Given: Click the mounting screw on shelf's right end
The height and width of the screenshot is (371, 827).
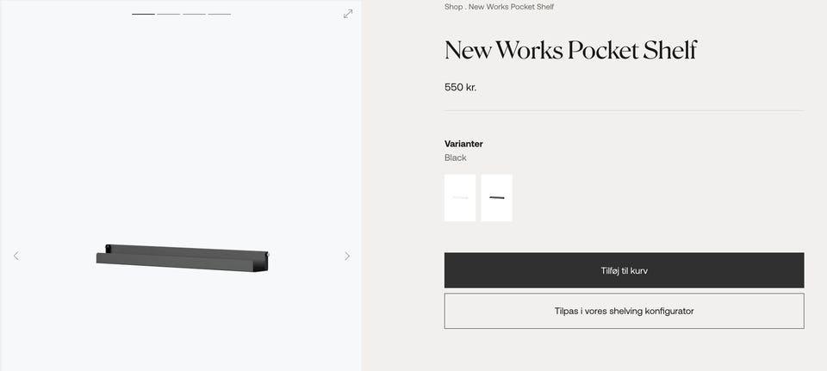Looking at the screenshot, I should point(267,255).
